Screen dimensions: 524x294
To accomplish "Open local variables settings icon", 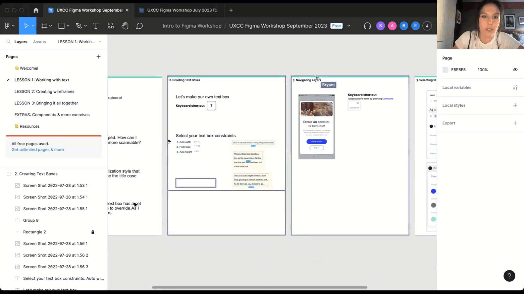I will pyautogui.click(x=515, y=87).
